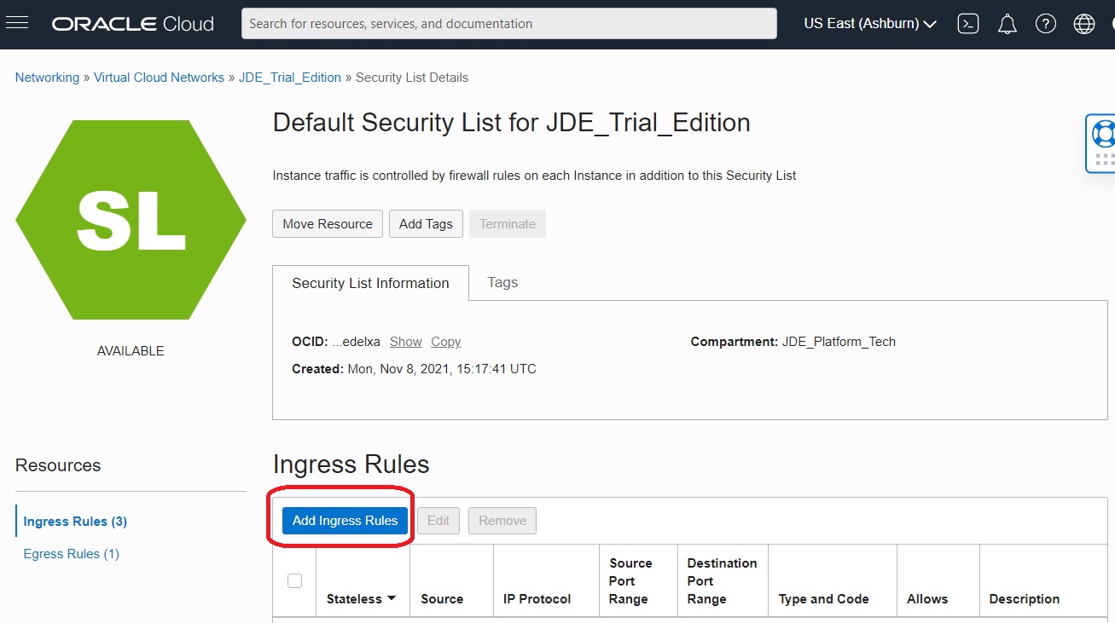Click the Add Ingress Rules button

coord(344,520)
